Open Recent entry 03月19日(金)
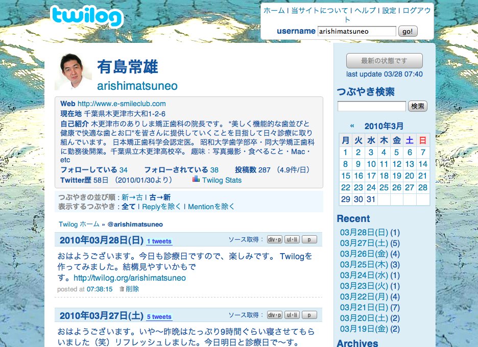 tap(364, 329)
